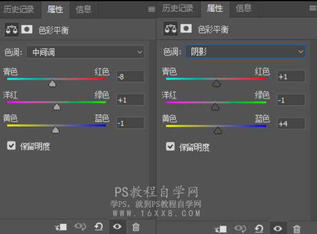Switch to right 信息 tab
The height and width of the screenshot is (234, 317).
[x=244, y=8]
